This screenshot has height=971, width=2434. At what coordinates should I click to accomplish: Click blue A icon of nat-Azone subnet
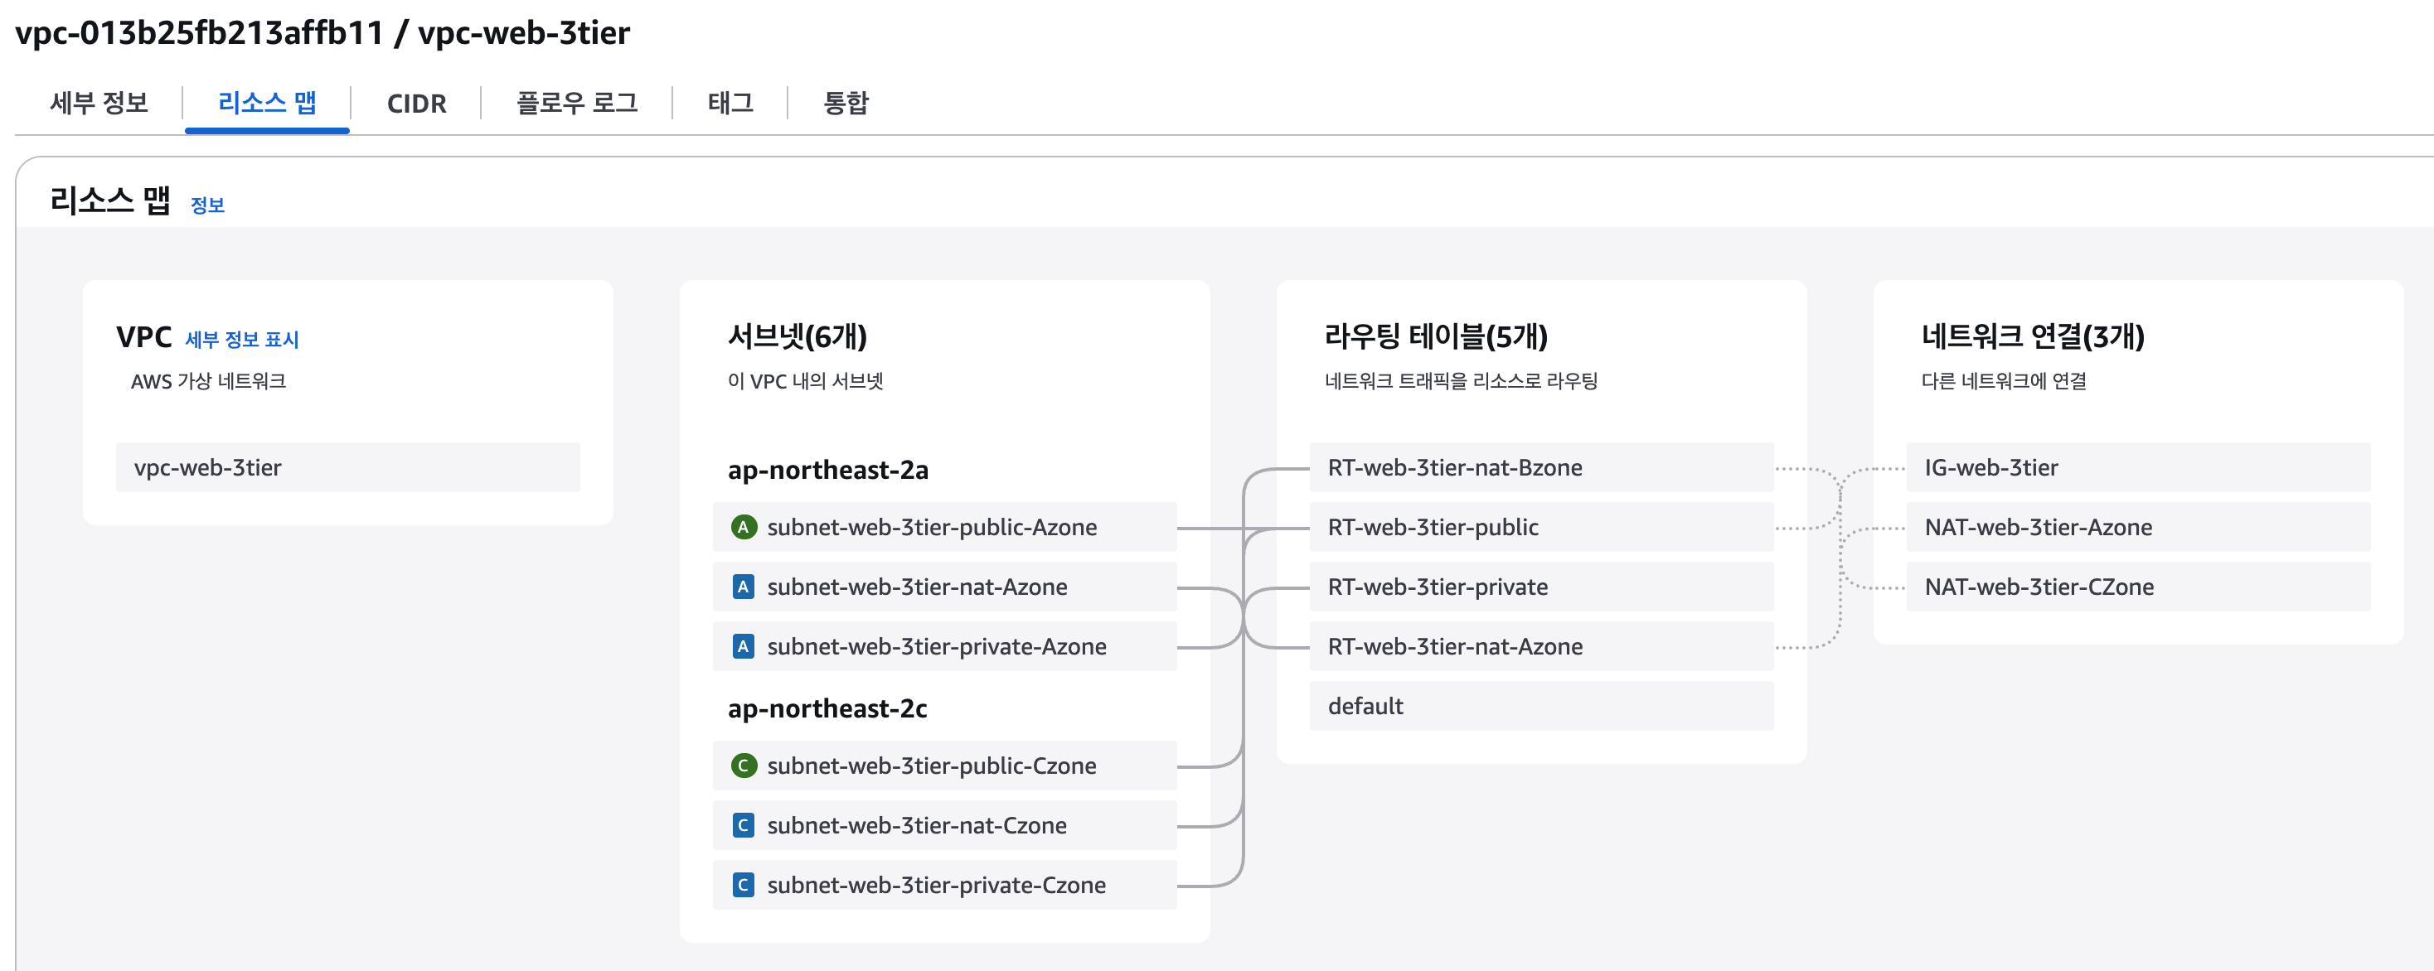pos(744,587)
